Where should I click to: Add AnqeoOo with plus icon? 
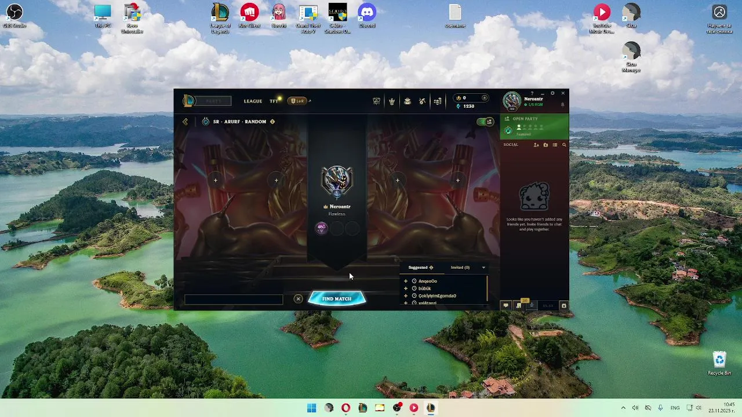pyautogui.click(x=406, y=281)
